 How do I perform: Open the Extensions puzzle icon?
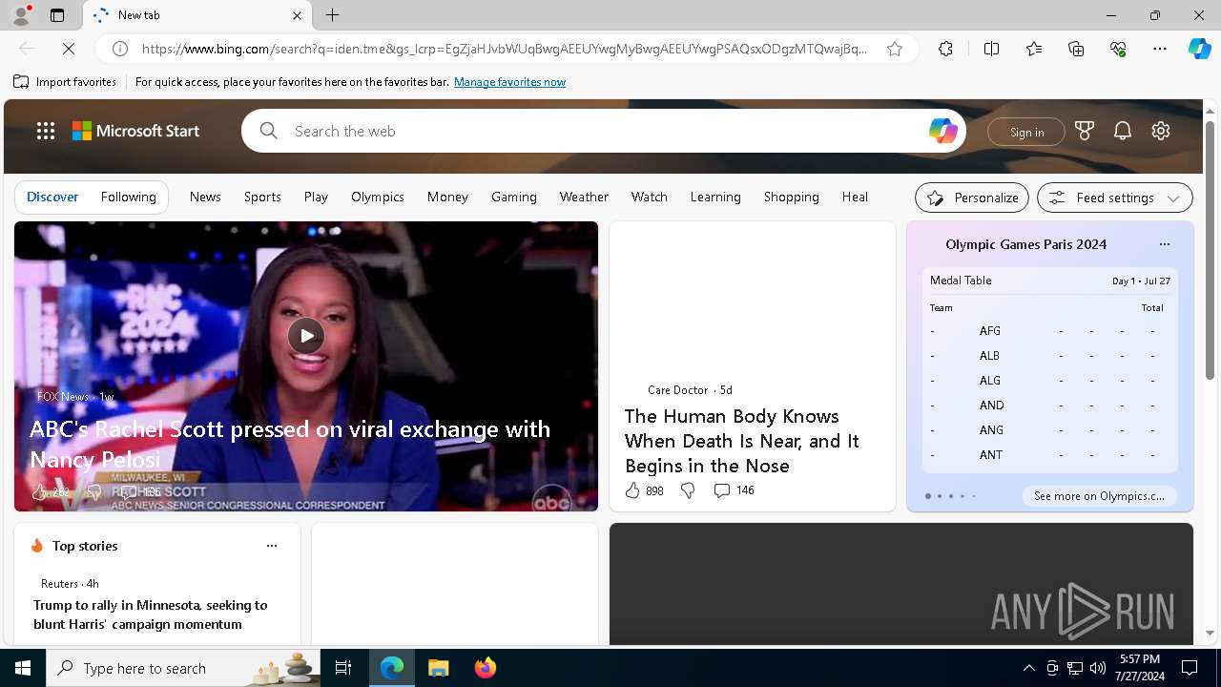945,49
